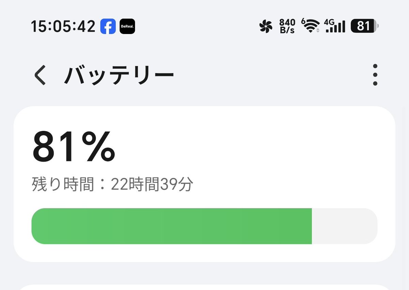Tap the 4G network type label
The width and height of the screenshot is (409, 290).
tap(329, 22)
